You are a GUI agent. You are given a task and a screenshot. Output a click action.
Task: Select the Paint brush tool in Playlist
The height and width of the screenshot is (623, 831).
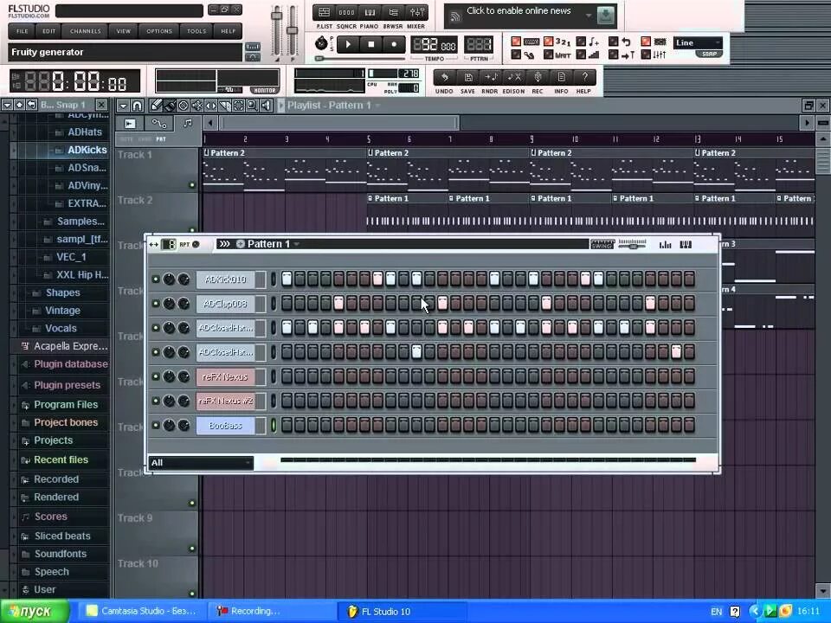(170, 105)
